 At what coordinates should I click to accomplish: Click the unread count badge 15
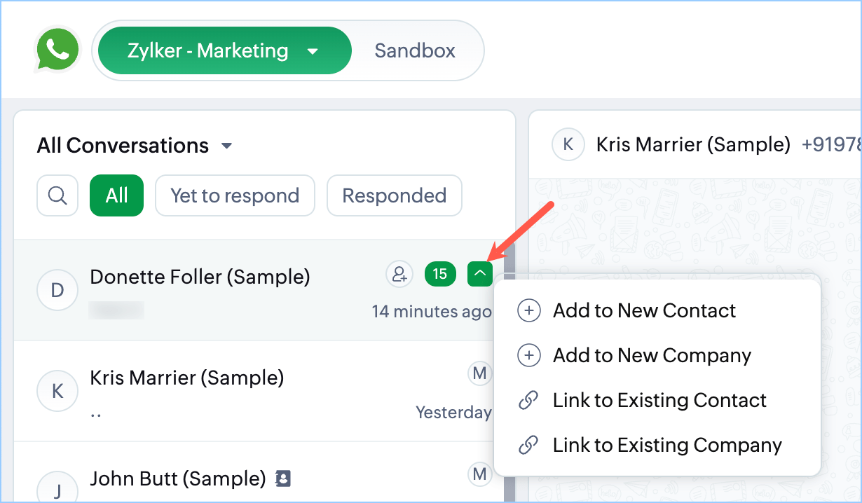[x=440, y=274]
